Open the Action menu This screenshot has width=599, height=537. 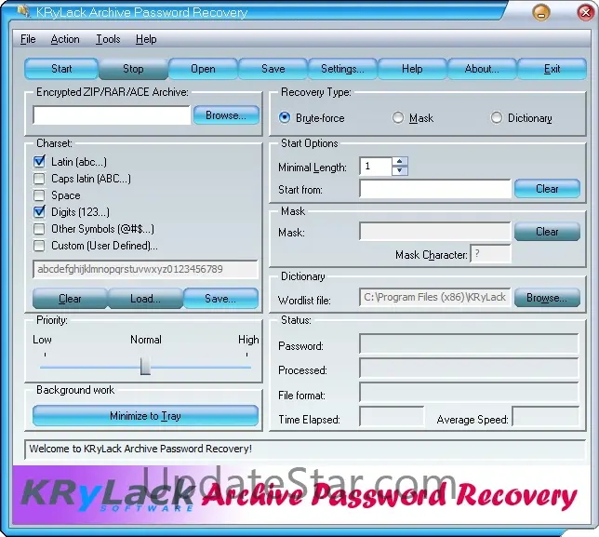[x=65, y=39]
